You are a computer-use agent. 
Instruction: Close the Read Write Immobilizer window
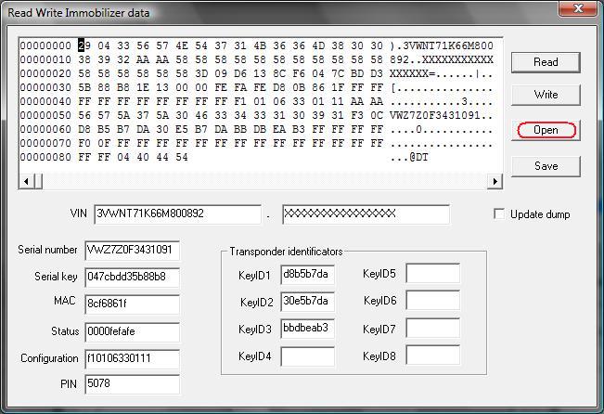tap(578, 7)
